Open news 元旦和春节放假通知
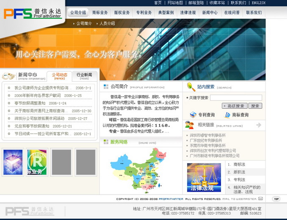This screenshot has height=220, width=287. pos(32,126)
